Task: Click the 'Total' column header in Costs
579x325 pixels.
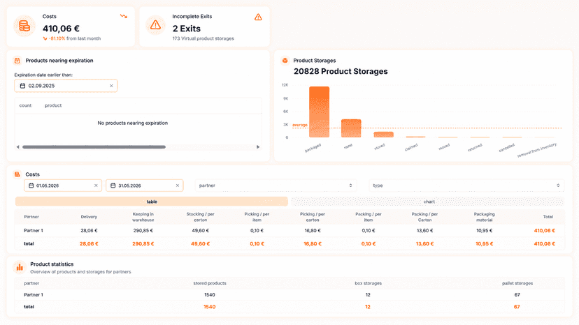Action: [x=548, y=217]
